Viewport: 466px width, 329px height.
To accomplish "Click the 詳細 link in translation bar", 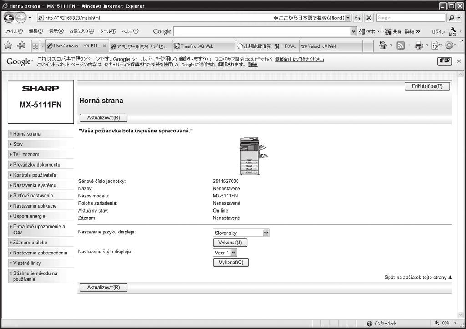I will click(253, 65).
